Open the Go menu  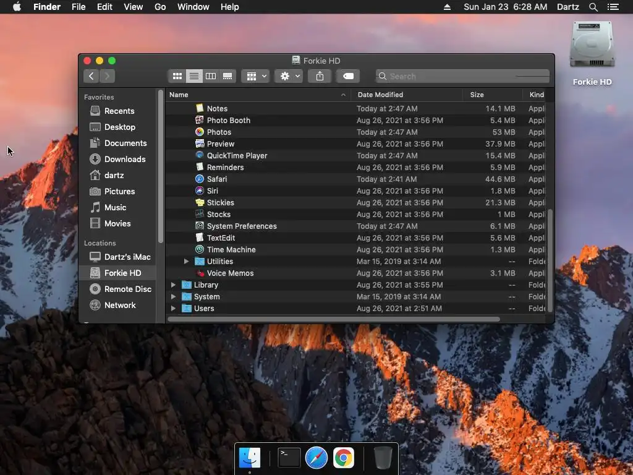(x=160, y=7)
